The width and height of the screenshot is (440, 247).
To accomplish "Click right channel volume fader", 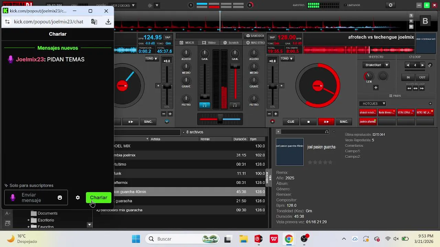I will (x=235, y=67).
